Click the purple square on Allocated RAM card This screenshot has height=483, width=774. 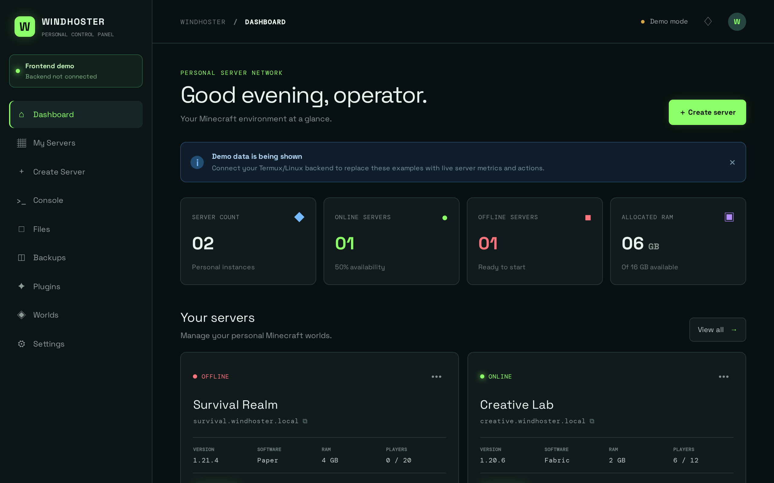coord(729,217)
